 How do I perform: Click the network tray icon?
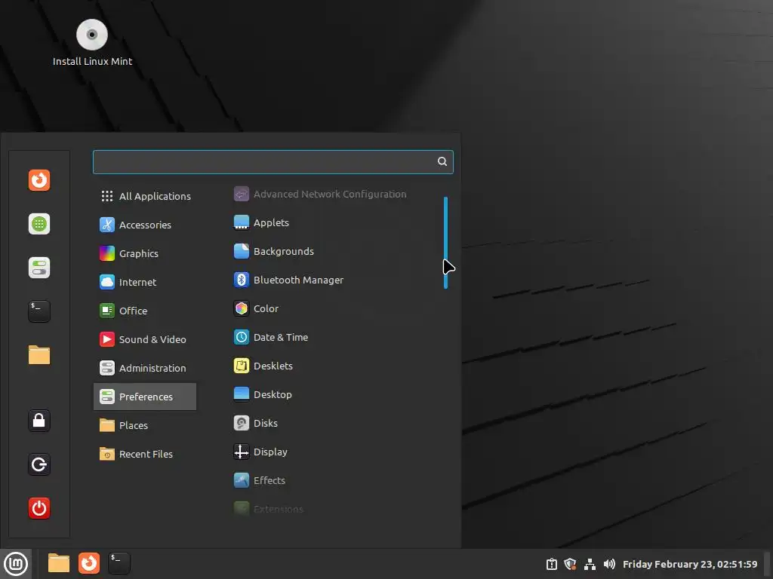tap(590, 564)
